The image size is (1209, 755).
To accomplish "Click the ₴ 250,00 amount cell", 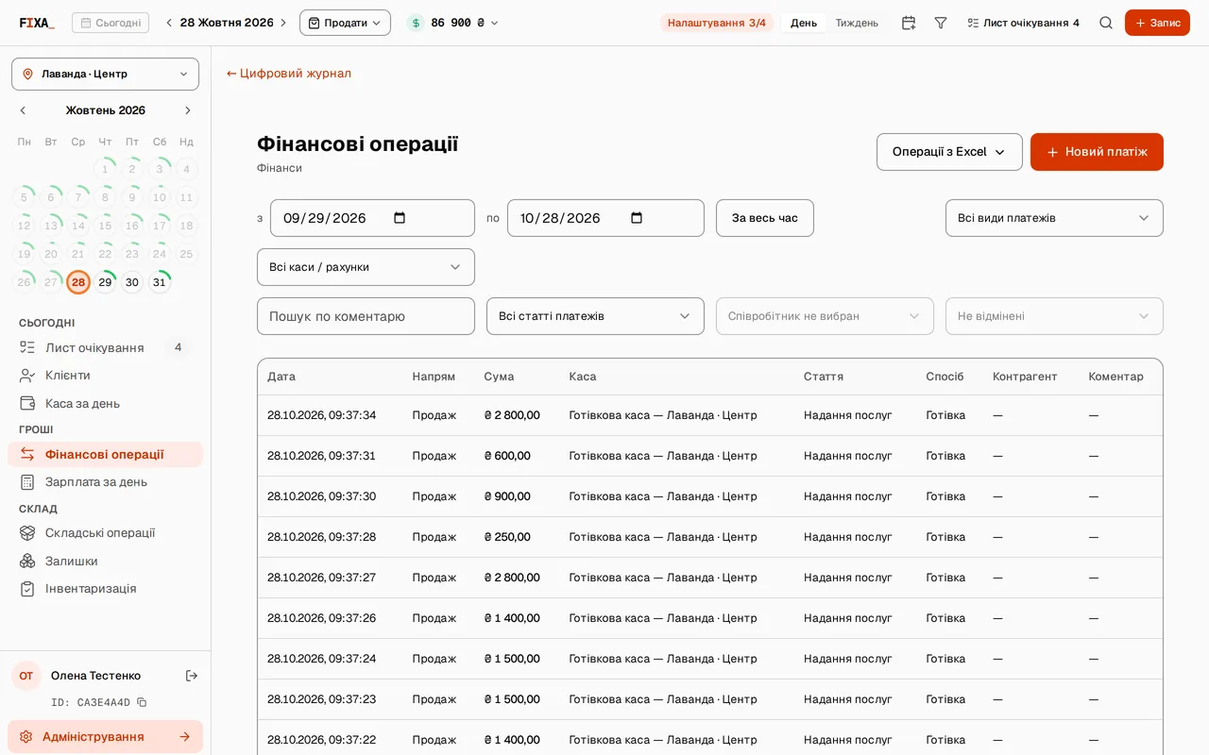I will (507, 537).
